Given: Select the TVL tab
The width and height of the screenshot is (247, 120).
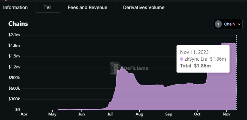Looking at the screenshot, I should [48, 7].
